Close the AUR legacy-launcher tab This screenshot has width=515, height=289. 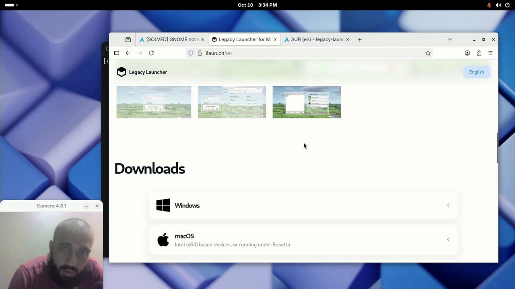point(348,39)
